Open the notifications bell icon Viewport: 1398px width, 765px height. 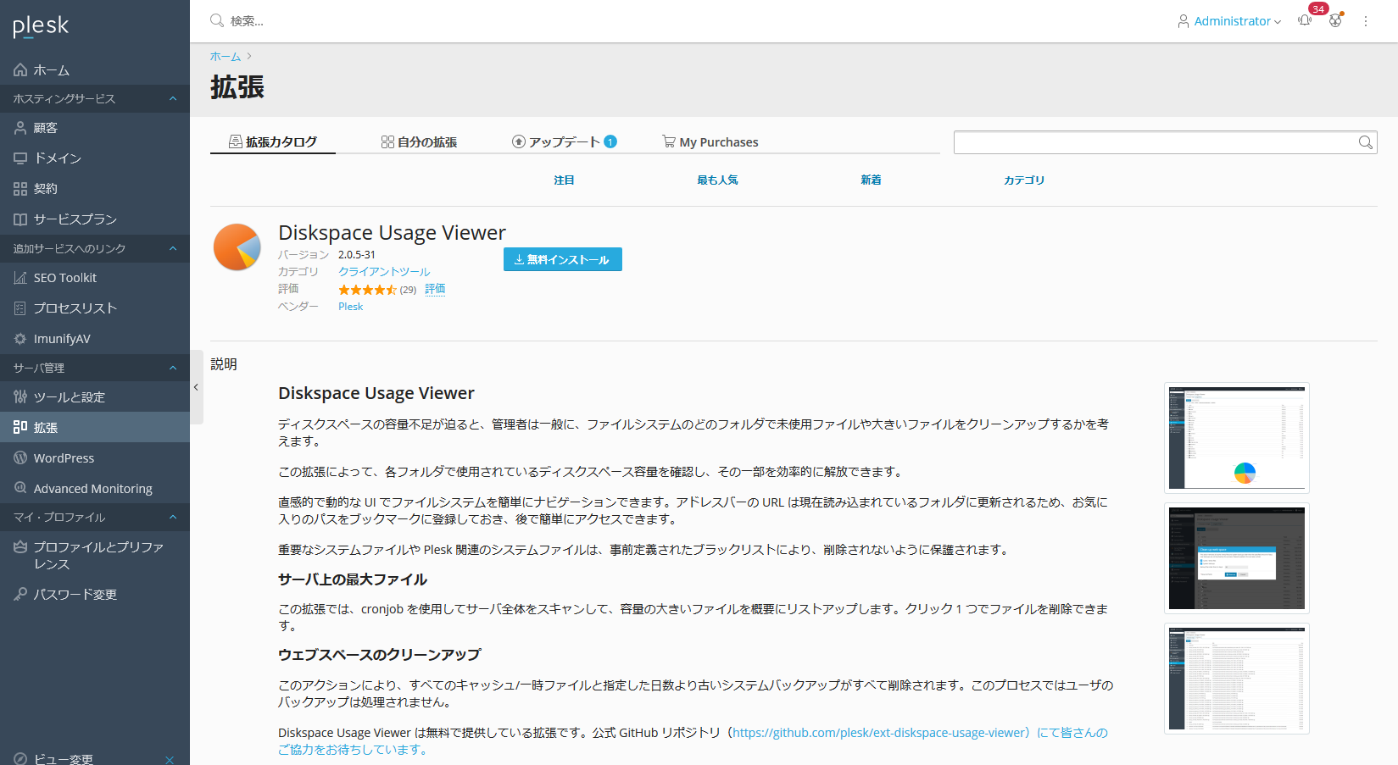(x=1305, y=21)
